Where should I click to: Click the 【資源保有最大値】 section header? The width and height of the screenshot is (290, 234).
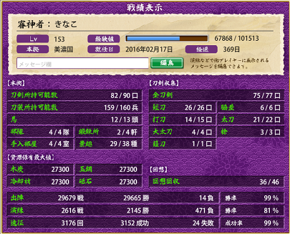[x=31, y=157]
